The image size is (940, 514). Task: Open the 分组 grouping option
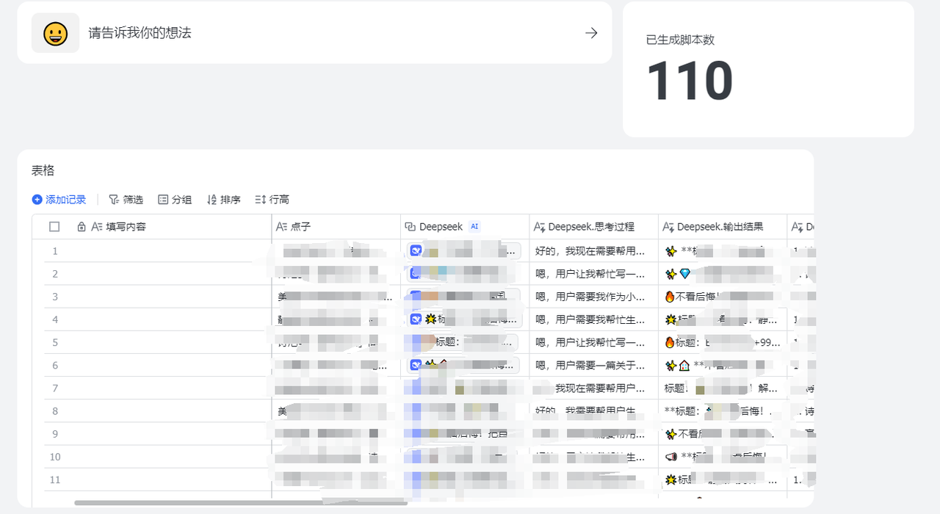pos(175,200)
